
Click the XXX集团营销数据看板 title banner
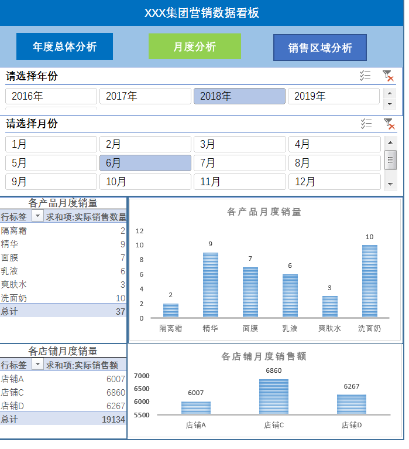tap(202, 13)
